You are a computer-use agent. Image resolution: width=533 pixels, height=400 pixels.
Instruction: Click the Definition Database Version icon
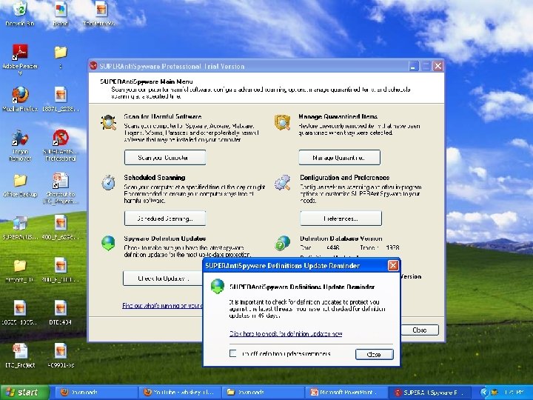pos(283,243)
